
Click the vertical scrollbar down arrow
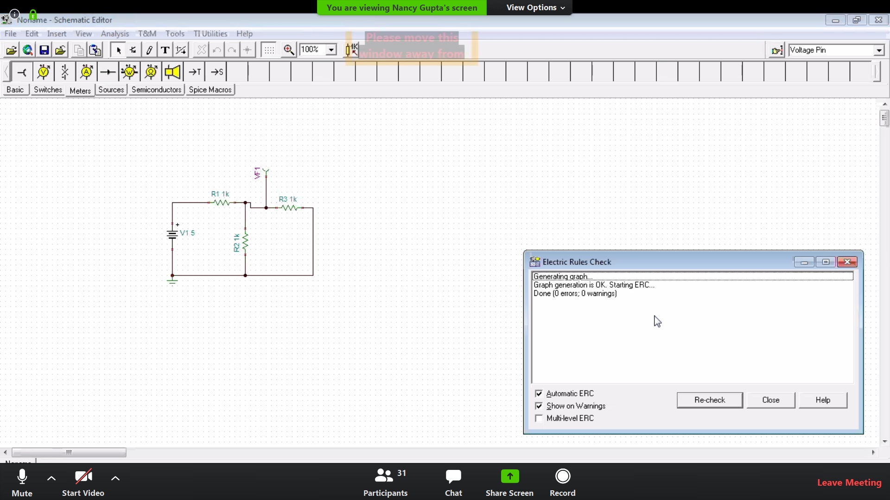[x=884, y=442]
